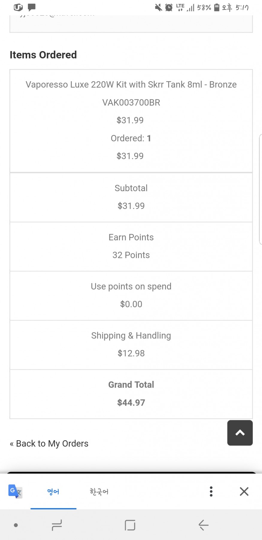Go to Back to My Orders
This screenshot has height=540, width=262.
[x=49, y=443]
